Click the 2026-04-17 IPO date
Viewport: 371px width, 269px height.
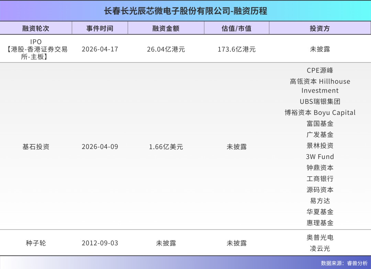click(x=100, y=49)
